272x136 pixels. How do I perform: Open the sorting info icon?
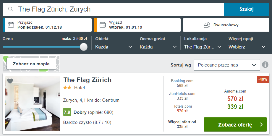coord(265,65)
